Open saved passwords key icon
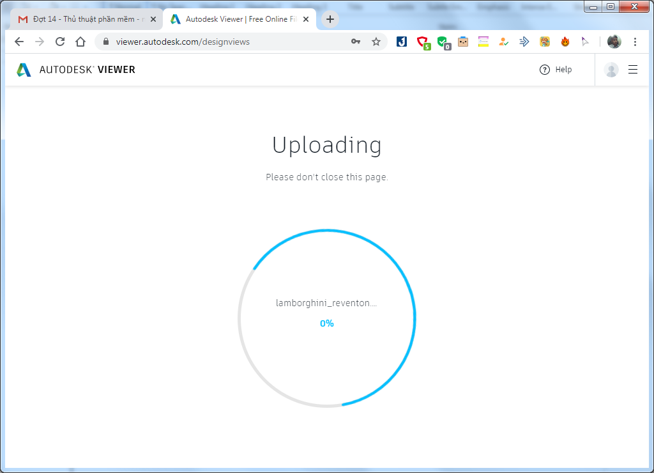This screenshot has width=654, height=473. (356, 42)
